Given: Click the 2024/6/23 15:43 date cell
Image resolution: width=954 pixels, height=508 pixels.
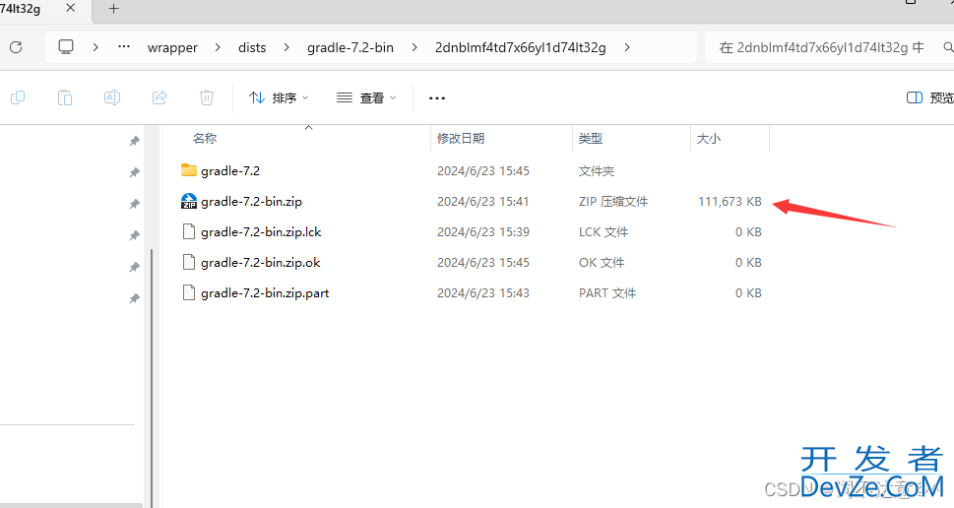Looking at the screenshot, I should coord(483,292).
